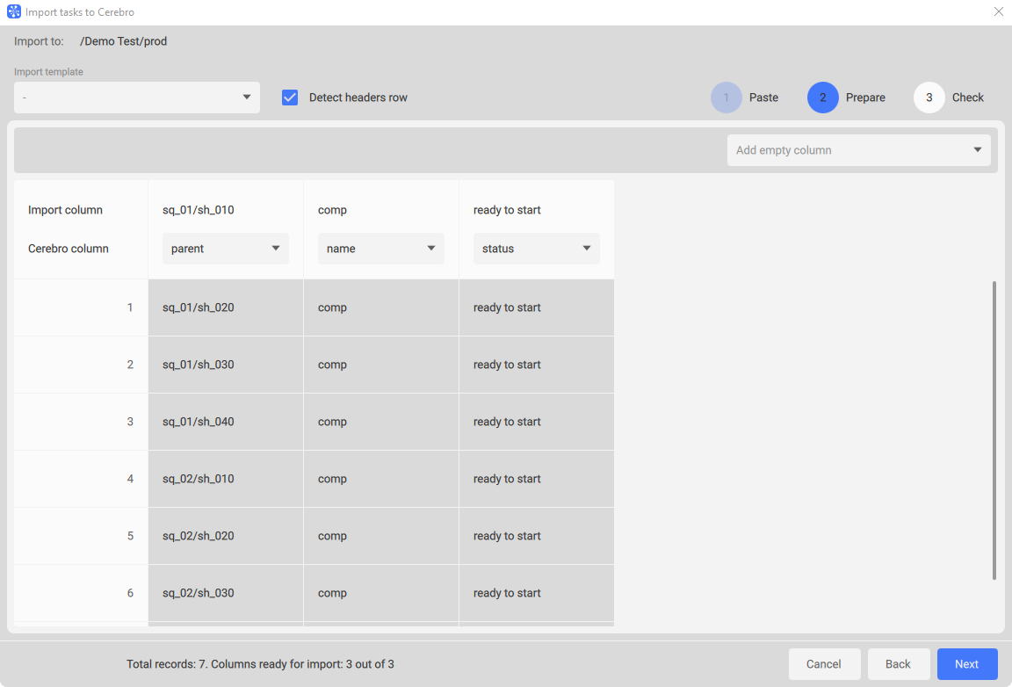This screenshot has height=687, width=1012.
Task: Click ready to start cell in row 6
Action: (507, 593)
